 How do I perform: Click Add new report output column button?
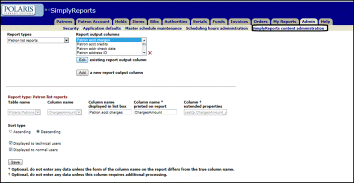82,73
